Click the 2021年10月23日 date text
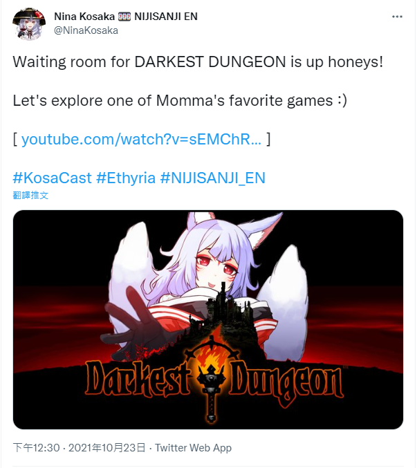 coord(107,448)
